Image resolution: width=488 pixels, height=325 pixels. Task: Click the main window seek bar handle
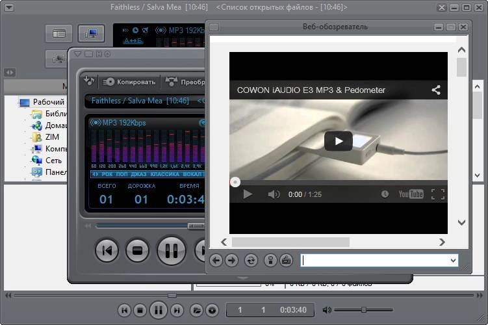point(172,295)
